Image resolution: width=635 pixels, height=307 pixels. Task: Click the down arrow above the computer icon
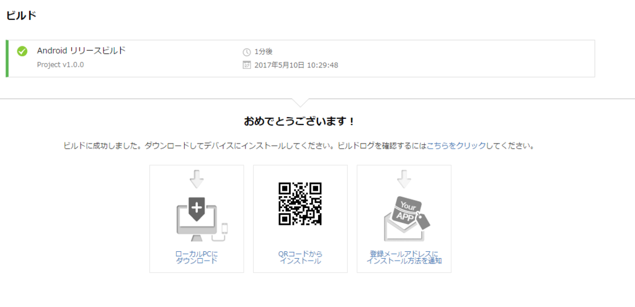(x=197, y=179)
